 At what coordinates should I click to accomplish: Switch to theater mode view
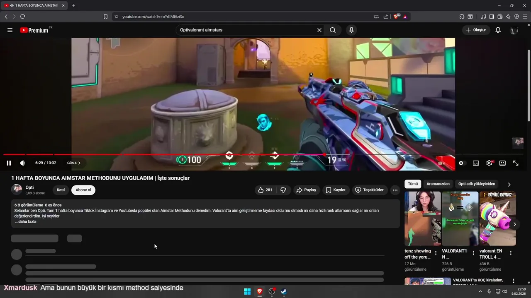[502, 163]
